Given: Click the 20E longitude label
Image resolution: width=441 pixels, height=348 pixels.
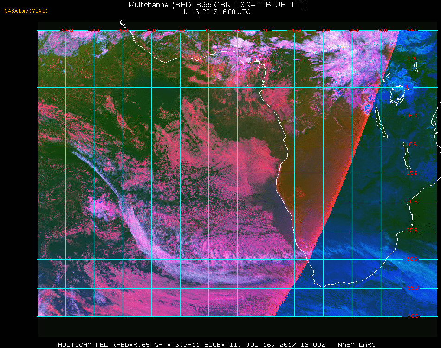Looking at the screenshot, I should pos(326,31).
